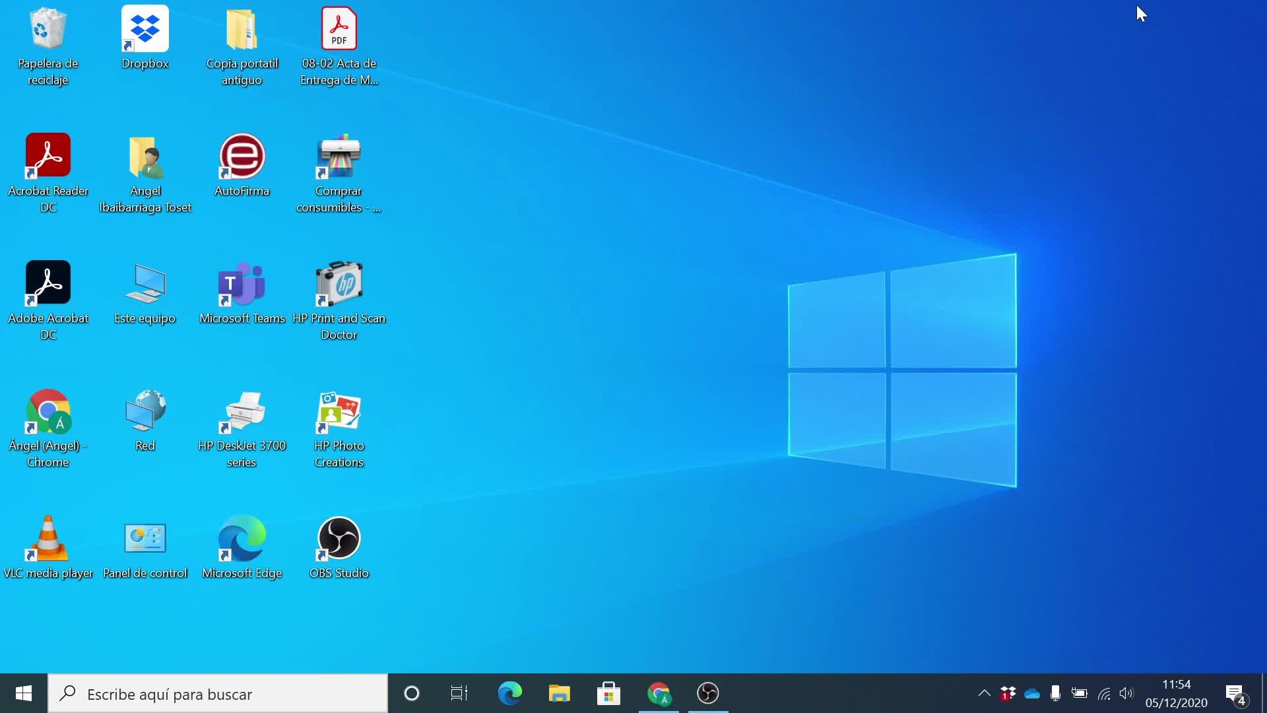
Task: Open Task View from the taskbar
Action: (x=459, y=693)
